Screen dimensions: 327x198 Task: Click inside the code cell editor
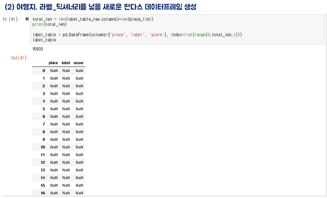[x=178, y=29]
